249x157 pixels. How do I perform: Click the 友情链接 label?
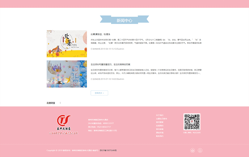(51, 103)
